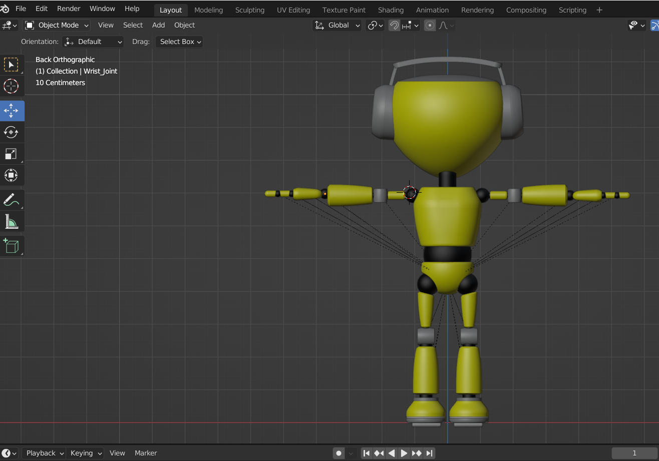
Task: Select the Add Cube tool
Action: tap(11, 246)
